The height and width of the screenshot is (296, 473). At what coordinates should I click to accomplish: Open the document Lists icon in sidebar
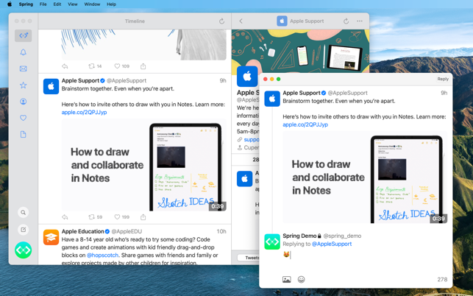[x=24, y=135]
